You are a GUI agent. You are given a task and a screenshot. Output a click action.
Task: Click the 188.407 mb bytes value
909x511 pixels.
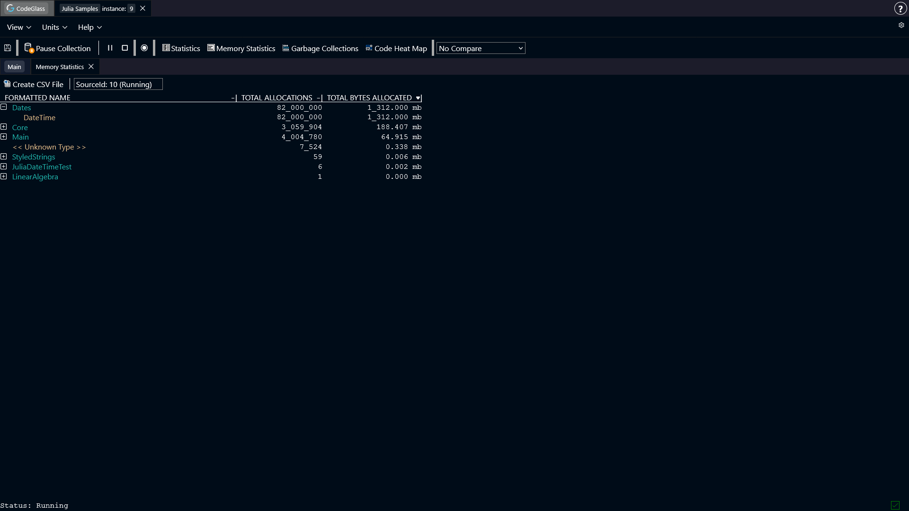click(399, 127)
